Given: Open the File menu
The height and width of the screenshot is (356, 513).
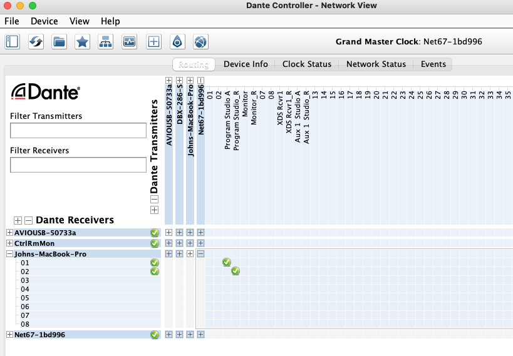Looking at the screenshot, I should (12, 21).
